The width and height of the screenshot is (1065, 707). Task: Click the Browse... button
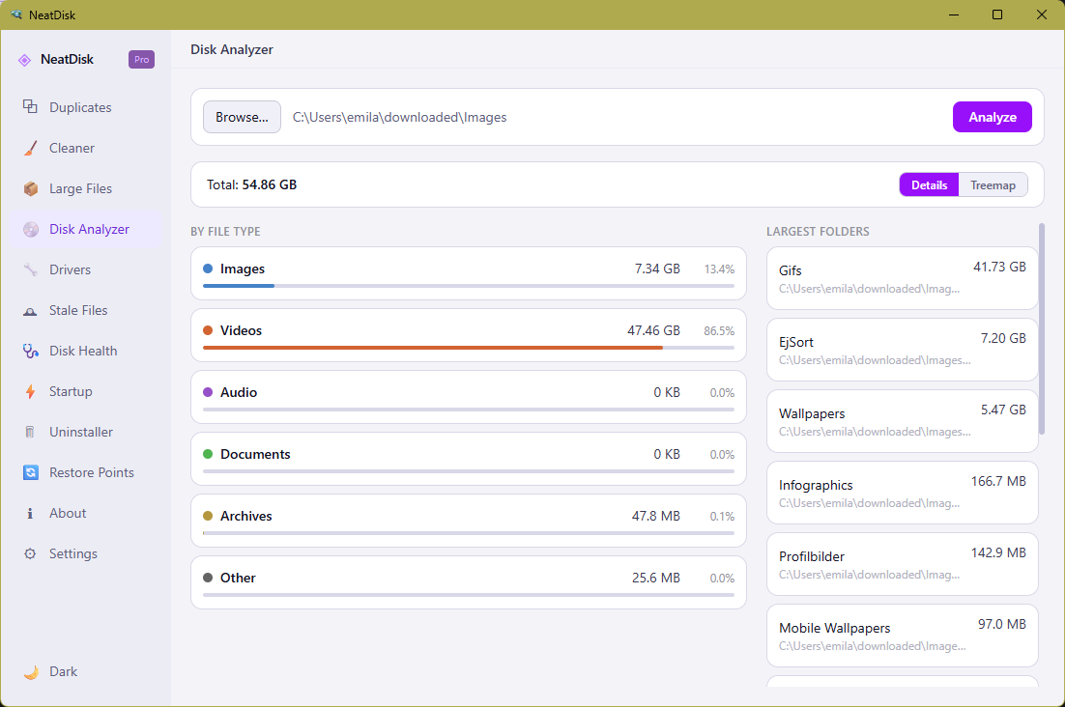click(242, 117)
